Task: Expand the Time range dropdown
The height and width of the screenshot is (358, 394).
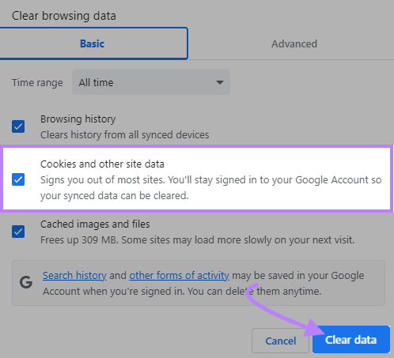Action: pyautogui.click(x=151, y=82)
